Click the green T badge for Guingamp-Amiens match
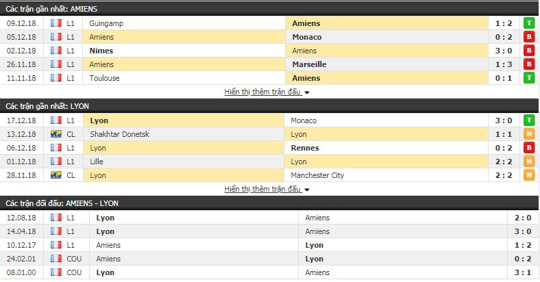Viewport: 540px width, 282px height. tap(529, 23)
